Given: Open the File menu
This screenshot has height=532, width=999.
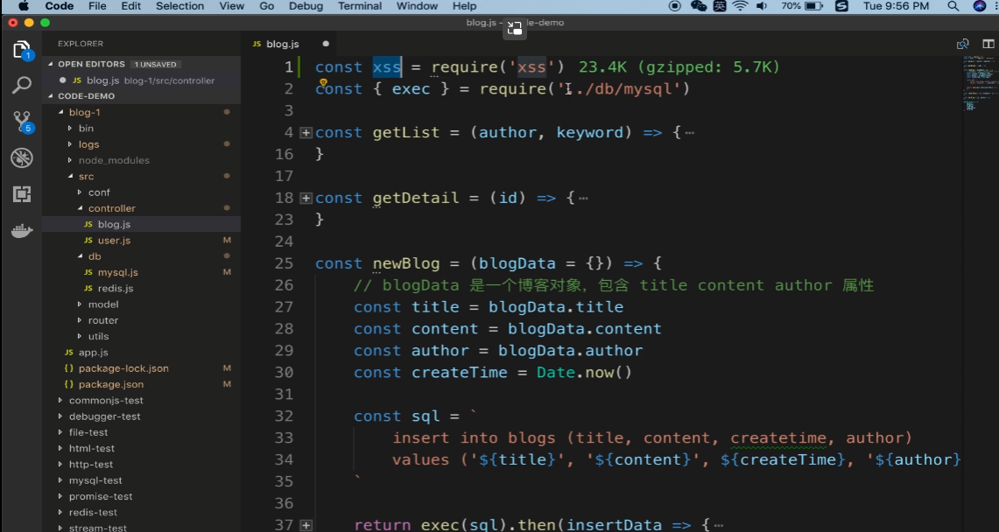Looking at the screenshot, I should [97, 6].
